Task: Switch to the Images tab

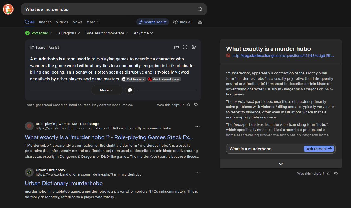Action: click(x=45, y=22)
